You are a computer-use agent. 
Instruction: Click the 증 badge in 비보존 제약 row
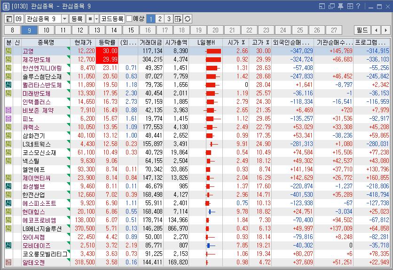[x=8, y=110]
